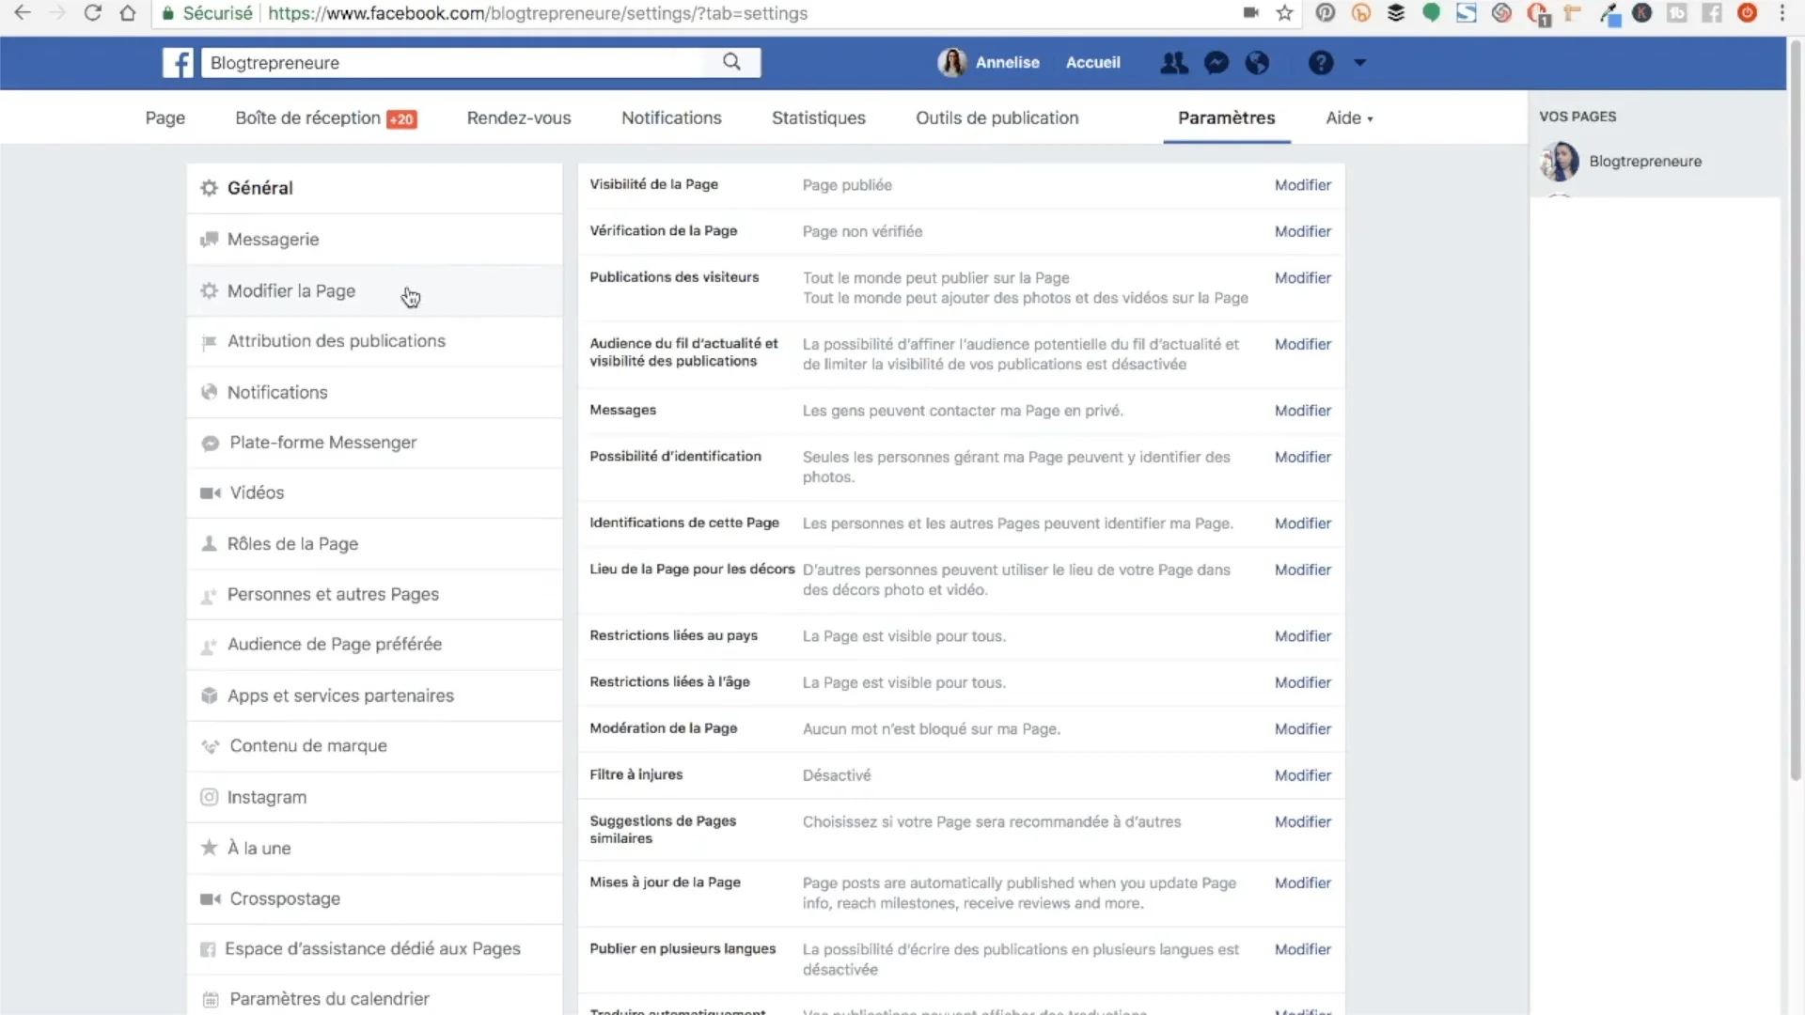1805x1015 pixels.
Task: Open sidebar Notifications settings section
Action: pyautogui.click(x=374, y=392)
